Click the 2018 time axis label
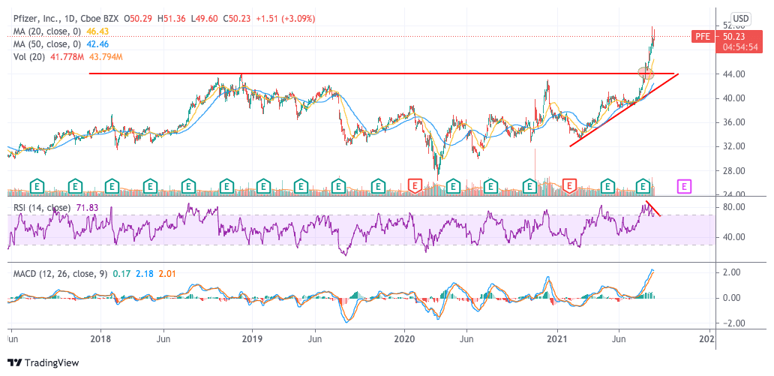This screenshot has height=376, width=774. 100,339
